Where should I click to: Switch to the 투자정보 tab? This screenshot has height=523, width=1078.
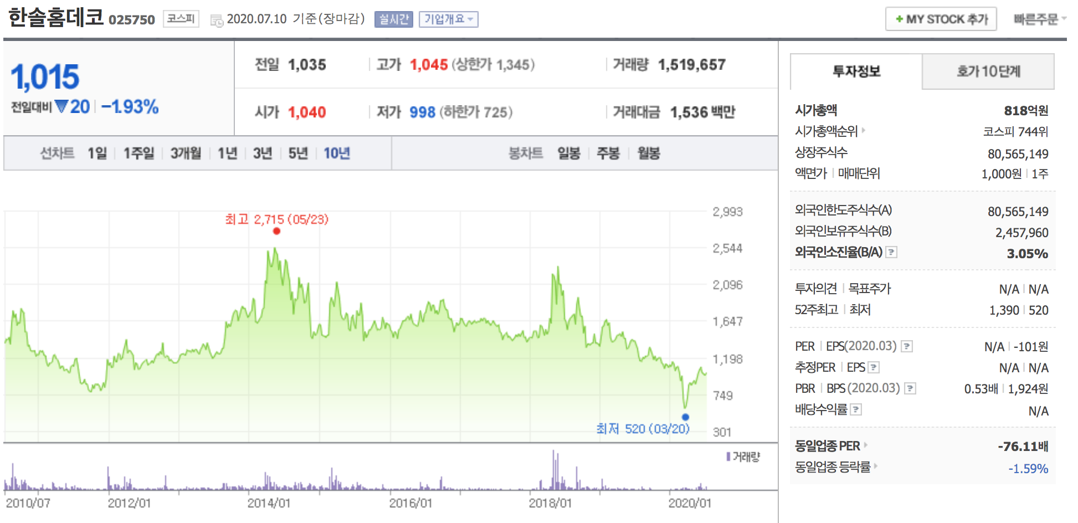[x=856, y=71]
